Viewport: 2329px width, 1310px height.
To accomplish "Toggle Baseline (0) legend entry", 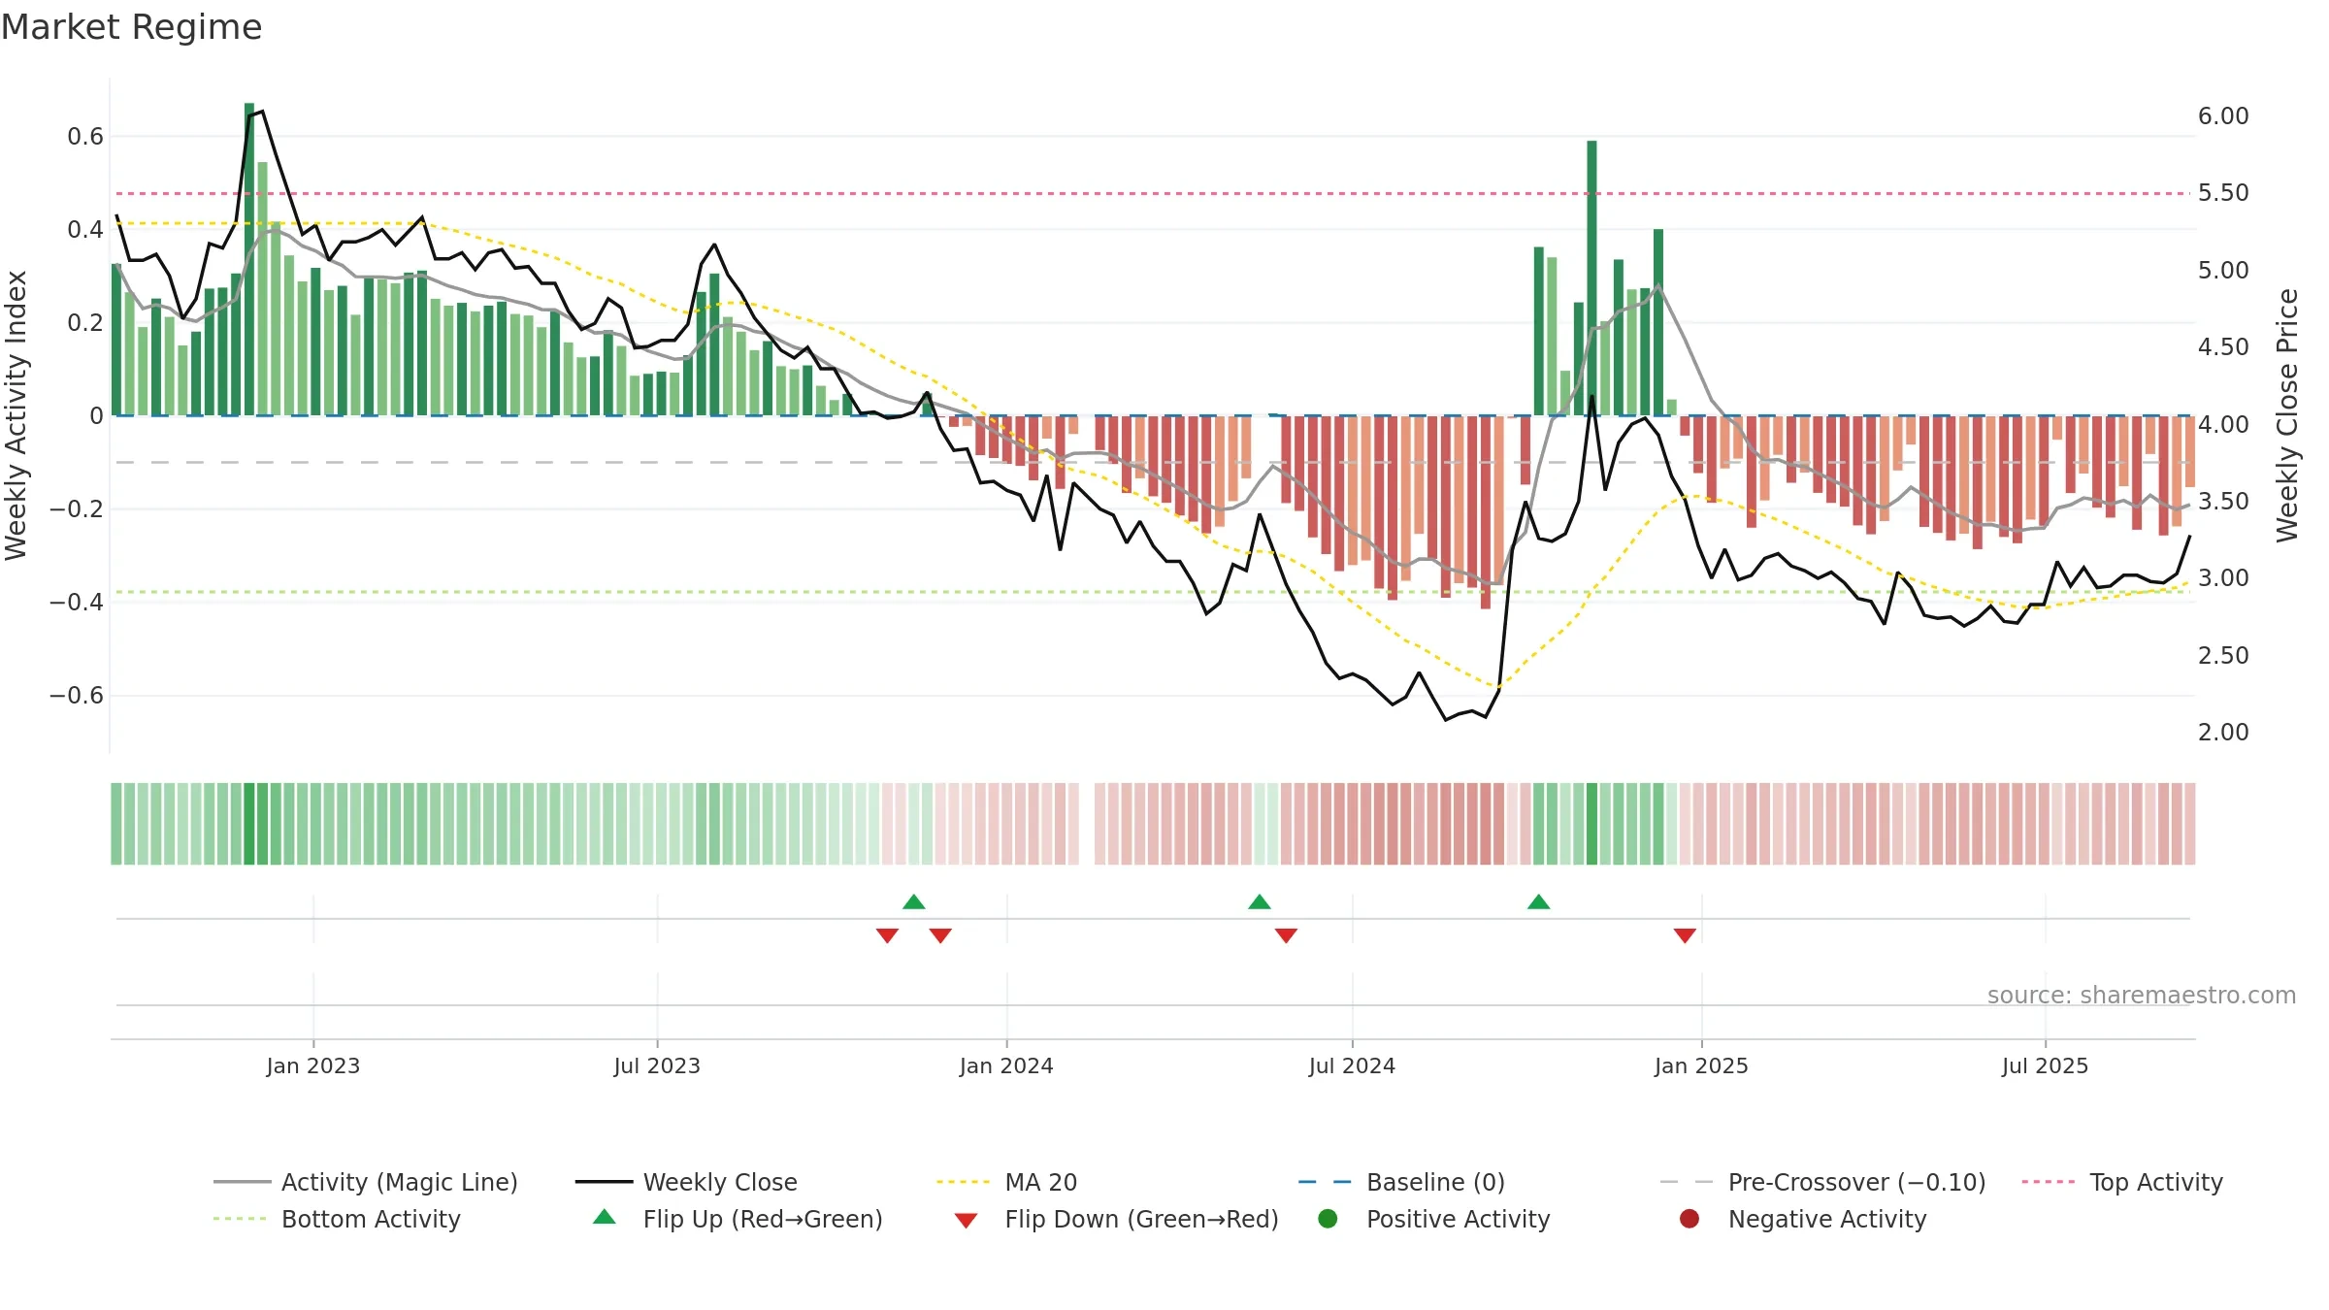I will [1401, 1182].
